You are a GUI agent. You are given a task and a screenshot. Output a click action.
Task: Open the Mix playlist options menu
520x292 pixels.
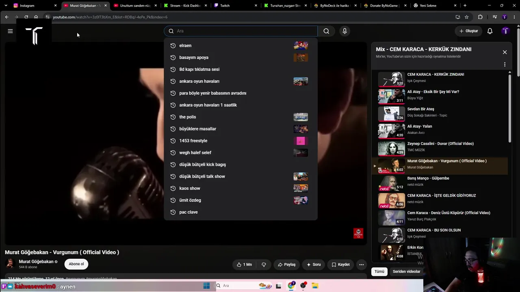coord(505,64)
